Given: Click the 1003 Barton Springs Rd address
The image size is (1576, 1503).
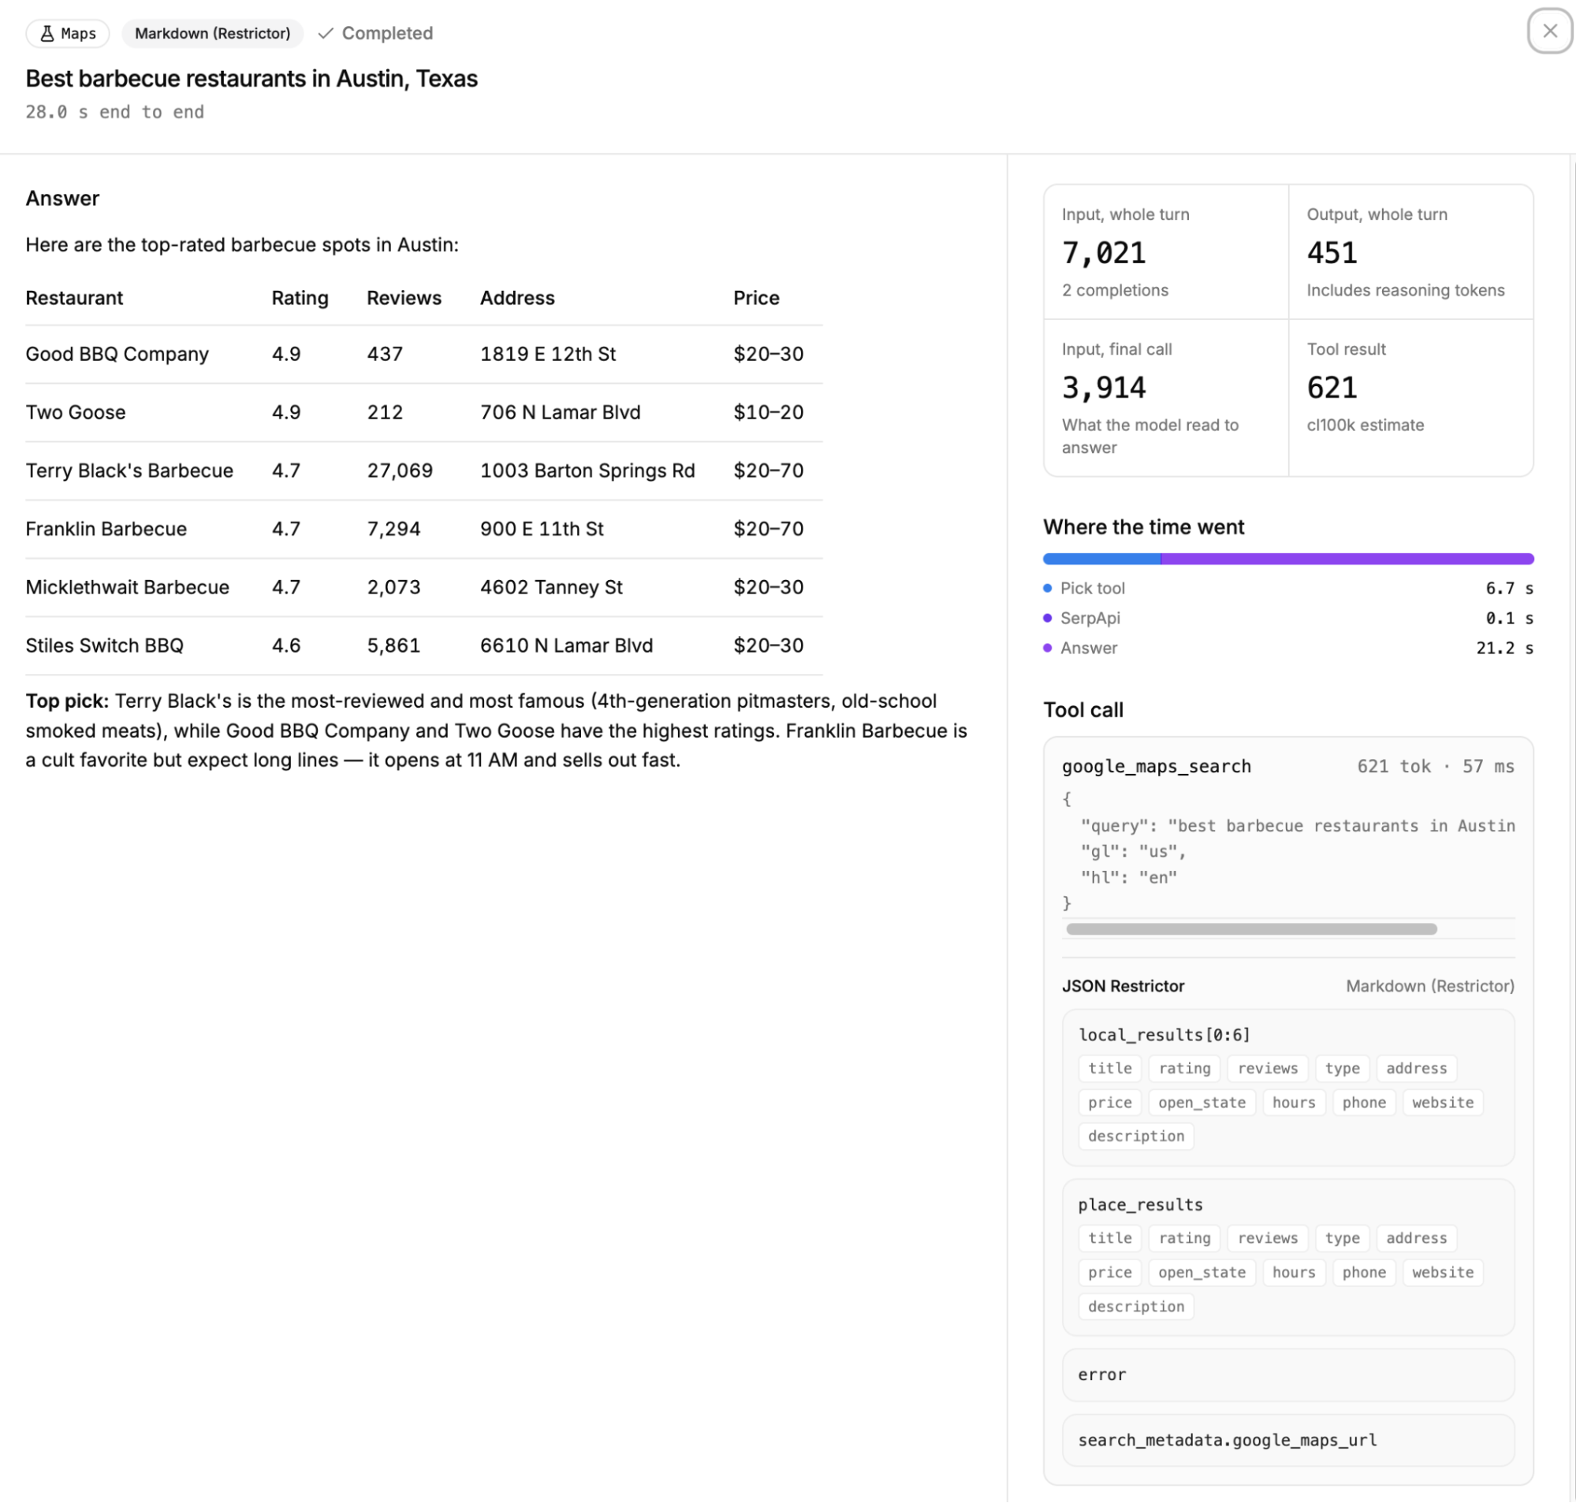Looking at the screenshot, I should (x=587, y=471).
